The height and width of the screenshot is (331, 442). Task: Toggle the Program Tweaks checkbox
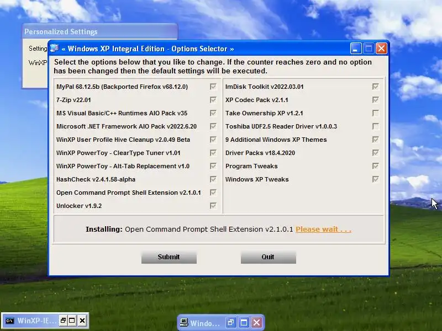pyautogui.click(x=376, y=166)
